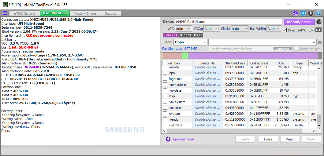Screen dimensions: 324x156
Task: Check the userdata partition checkbox
Action: tap(165, 125)
